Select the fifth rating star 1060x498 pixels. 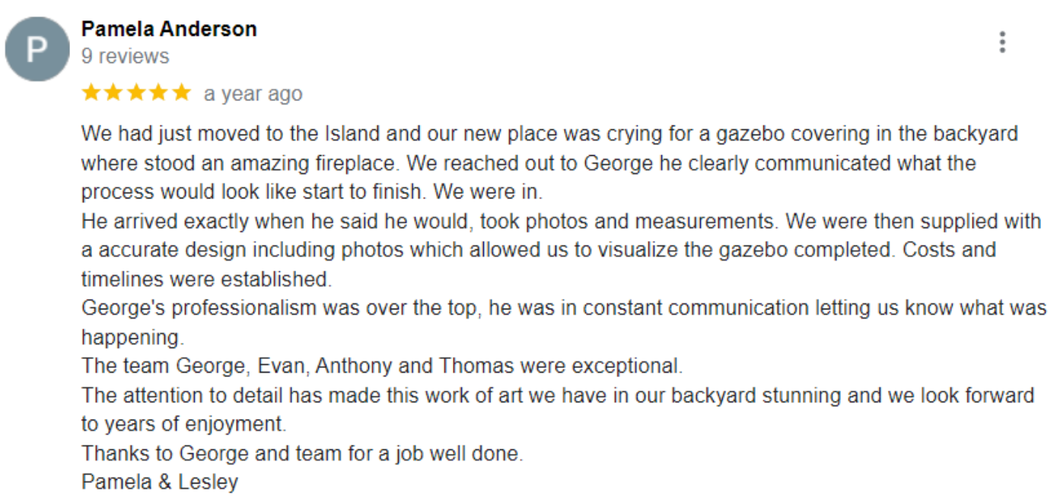(181, 93)
